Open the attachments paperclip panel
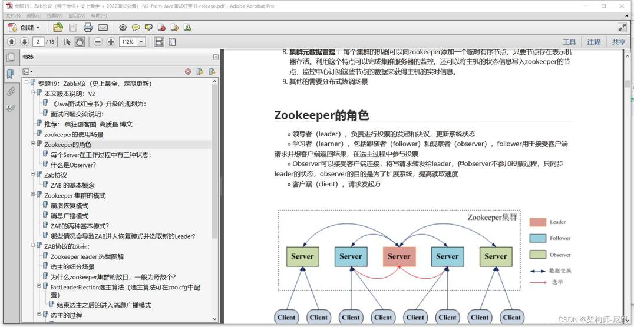This screenshot has width=634, height=327. point(11,92)
